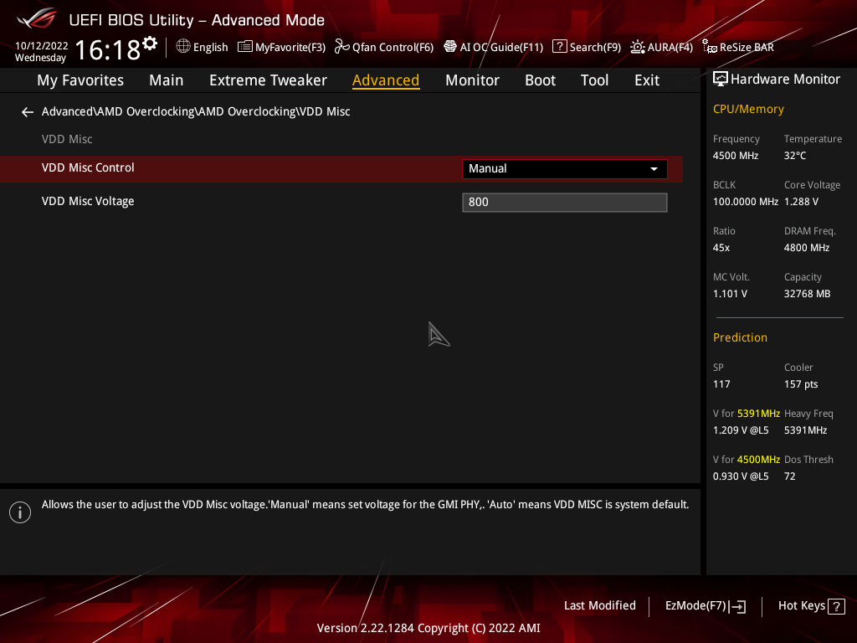
Task: Click VDD Misc section heading
Action: tap(67, 139)
